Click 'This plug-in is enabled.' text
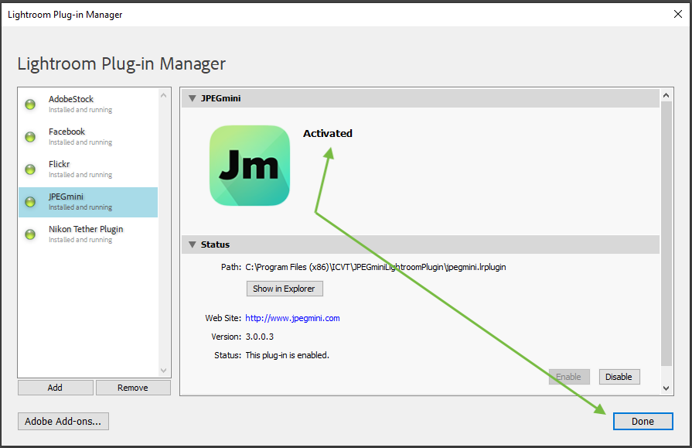 pos(288,355)
